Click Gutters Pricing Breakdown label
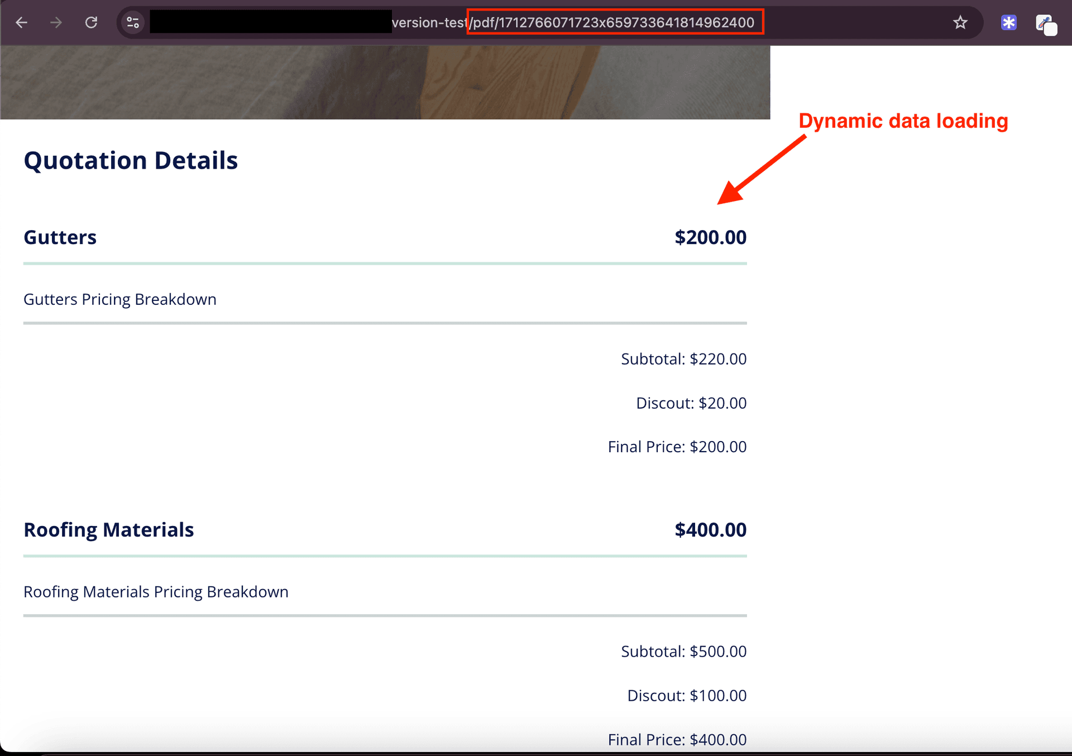This screenshot has height=756, width=1072. click(120, 299)
